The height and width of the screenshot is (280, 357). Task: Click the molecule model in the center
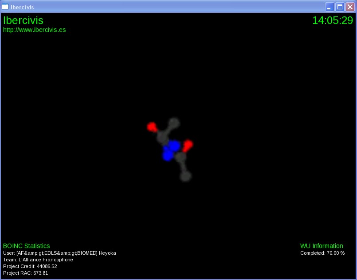(x=170, y=150)
